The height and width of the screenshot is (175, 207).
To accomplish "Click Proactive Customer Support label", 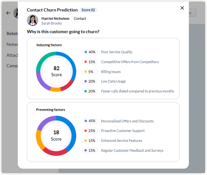I will [x=123, y=131].
